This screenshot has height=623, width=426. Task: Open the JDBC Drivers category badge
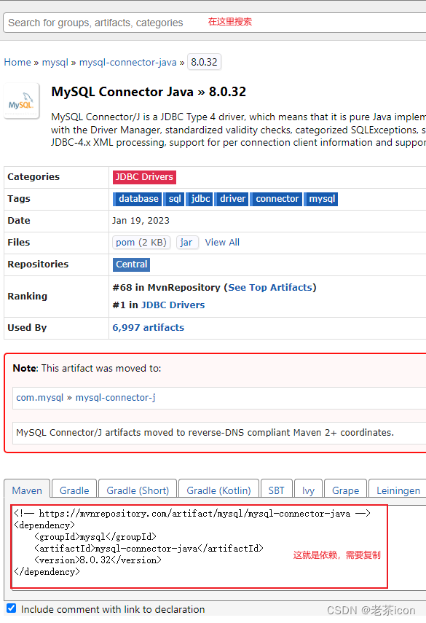click(x=144, y=177)
